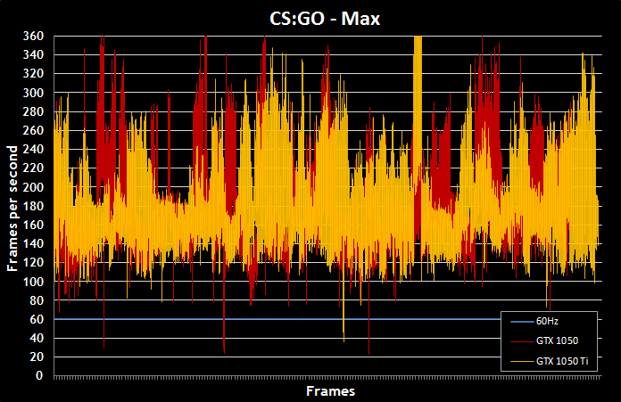Click the '80' y-axis value
The width and height of the screenshot is (621, 402).
37,300
